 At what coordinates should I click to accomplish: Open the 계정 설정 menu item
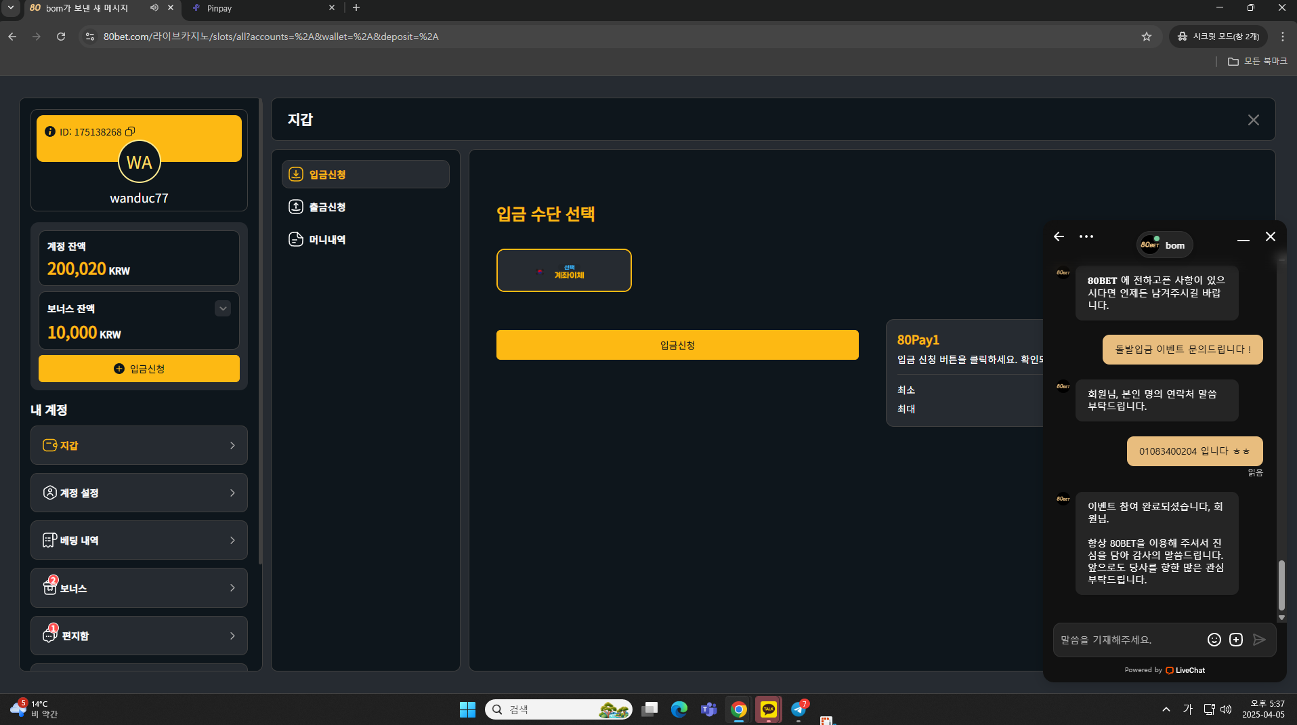pos(139,493)
